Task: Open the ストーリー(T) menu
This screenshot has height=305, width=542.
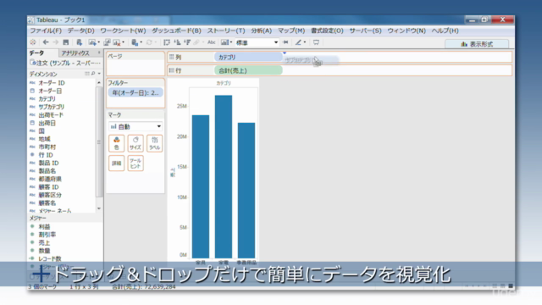Action: (226, 30)
